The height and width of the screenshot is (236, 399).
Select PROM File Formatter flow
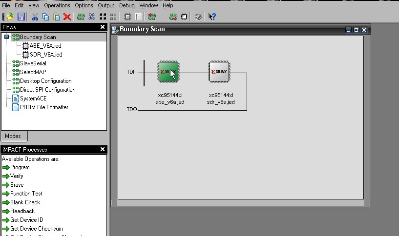pyautogui.click(x=44, y=107)
